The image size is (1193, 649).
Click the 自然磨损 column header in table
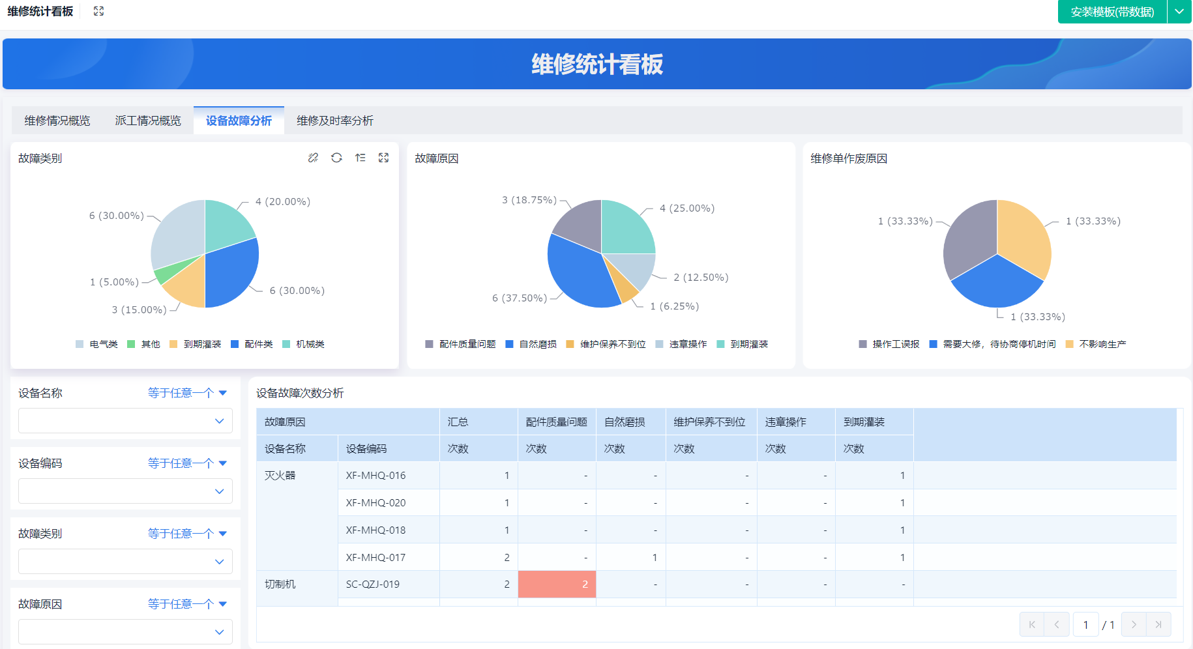point(631,422)
